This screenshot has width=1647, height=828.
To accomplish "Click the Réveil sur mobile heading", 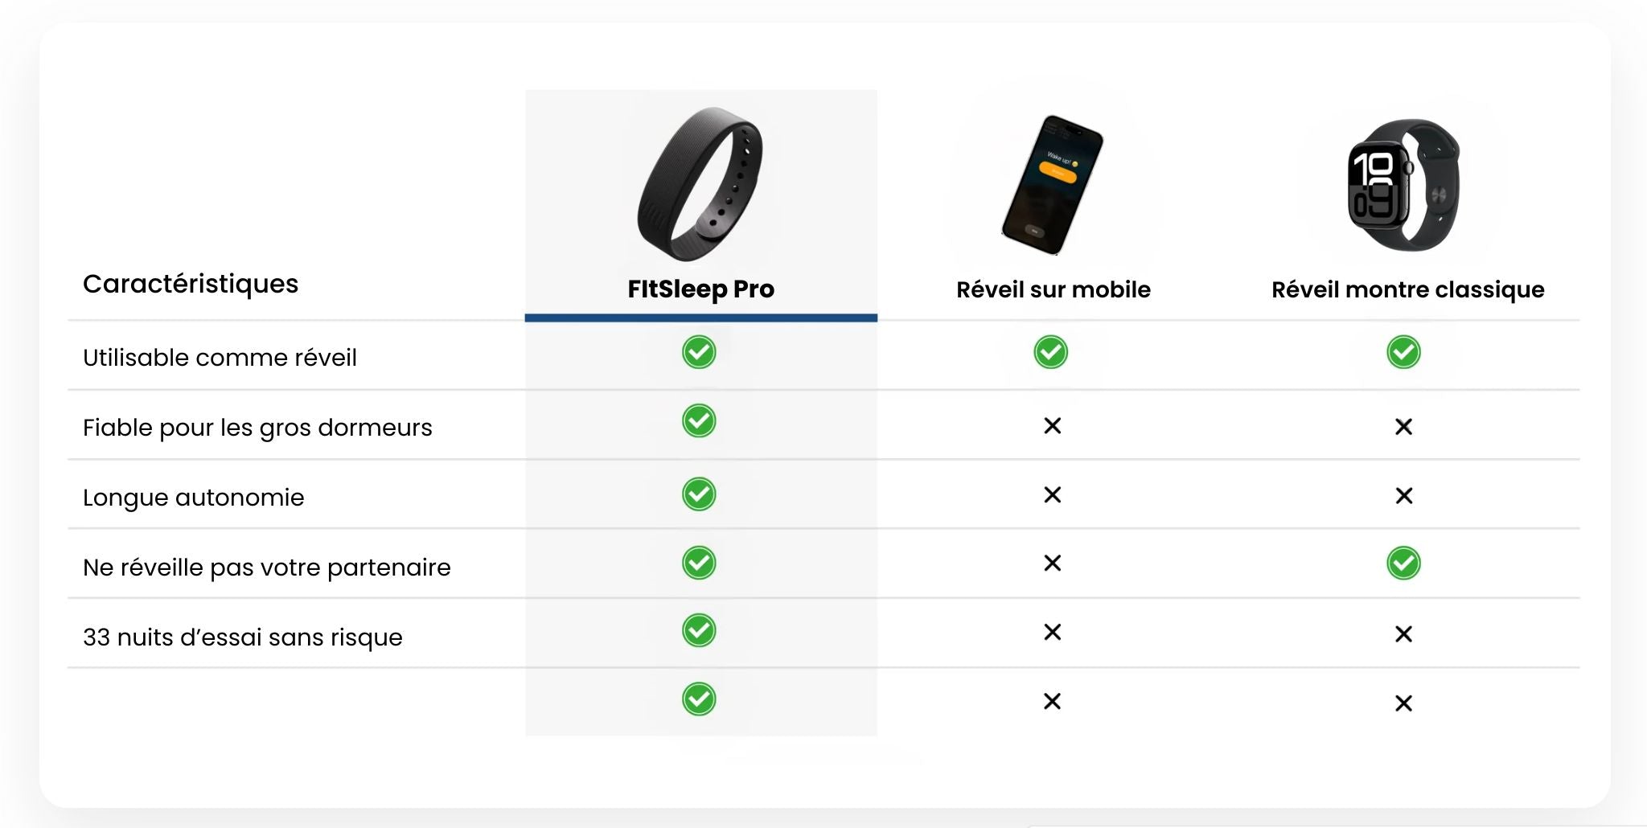I will click(x=1053, y=289).
